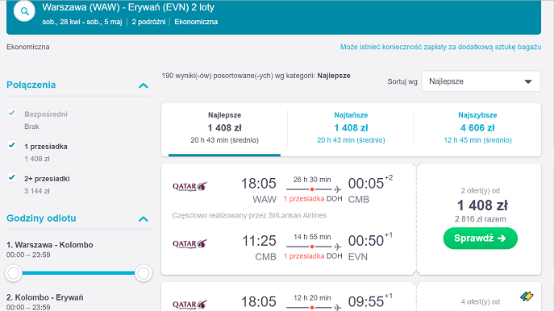Click the sob., 28 kwi - sob., 5 maj dates
This screenshot has height=311, width=554.
[x=82, y=22]
